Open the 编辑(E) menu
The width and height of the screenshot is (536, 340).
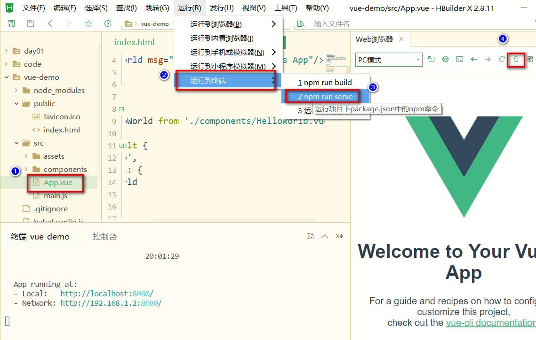tap(64, 8)
